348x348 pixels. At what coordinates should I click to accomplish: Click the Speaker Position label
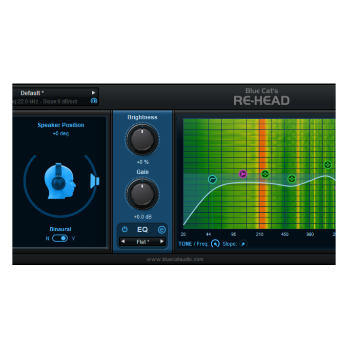[x=61, y=125]
